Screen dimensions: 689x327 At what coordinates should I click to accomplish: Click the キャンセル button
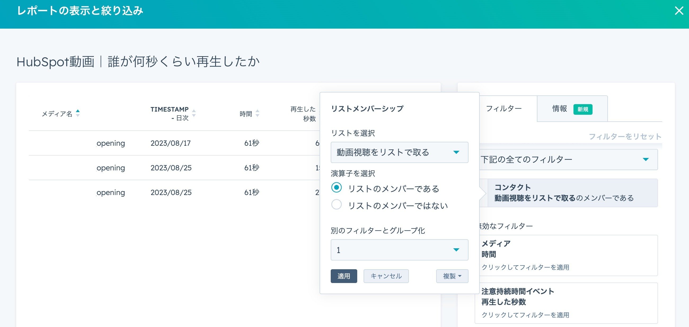[386, 276]
